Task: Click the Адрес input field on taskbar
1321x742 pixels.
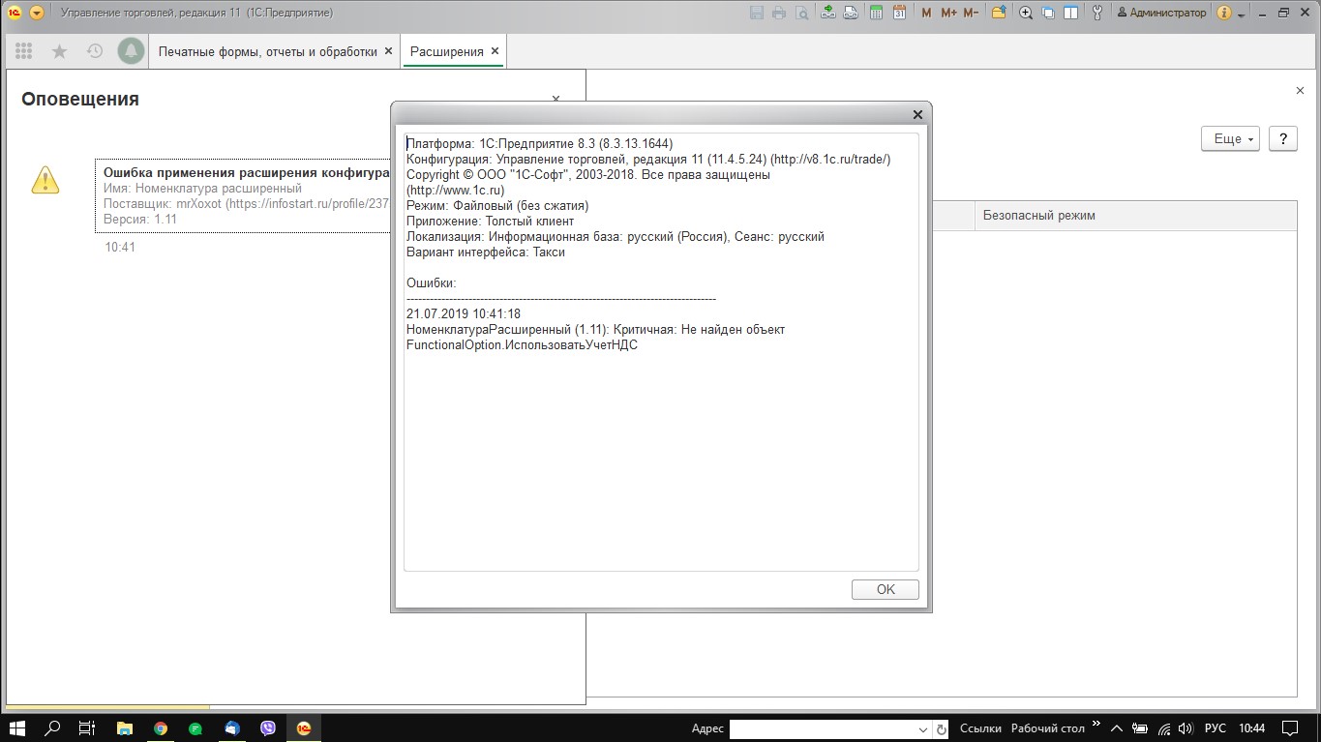Action: coord(822,728)
